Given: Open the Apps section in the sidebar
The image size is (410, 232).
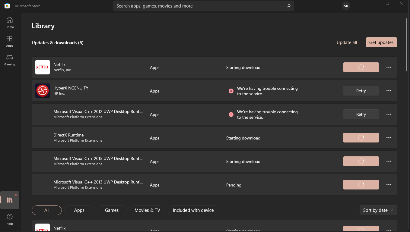Looking at the screenshot, I should point(10,41).
